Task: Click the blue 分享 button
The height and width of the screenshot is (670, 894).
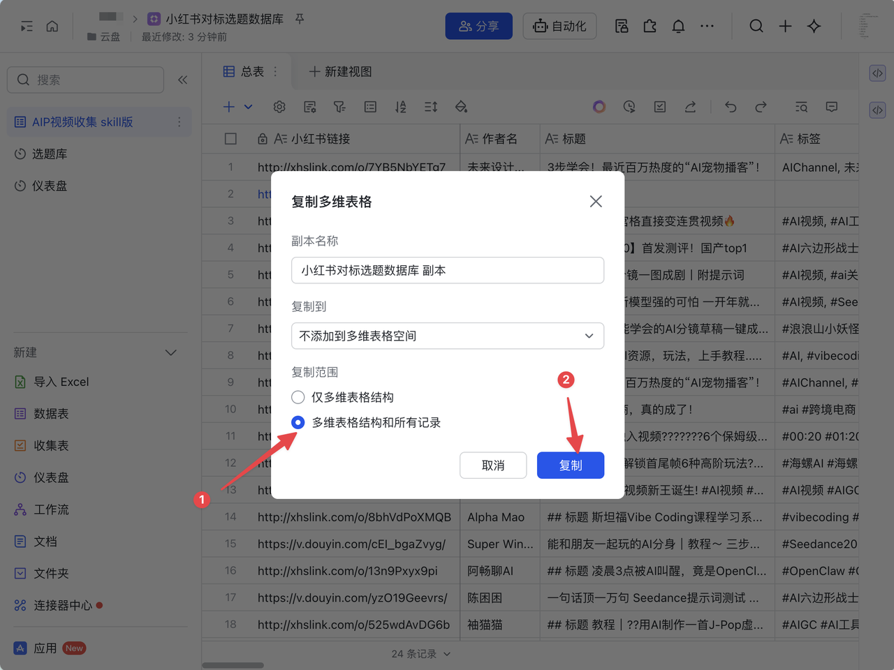Action: (x=478, y=27)
